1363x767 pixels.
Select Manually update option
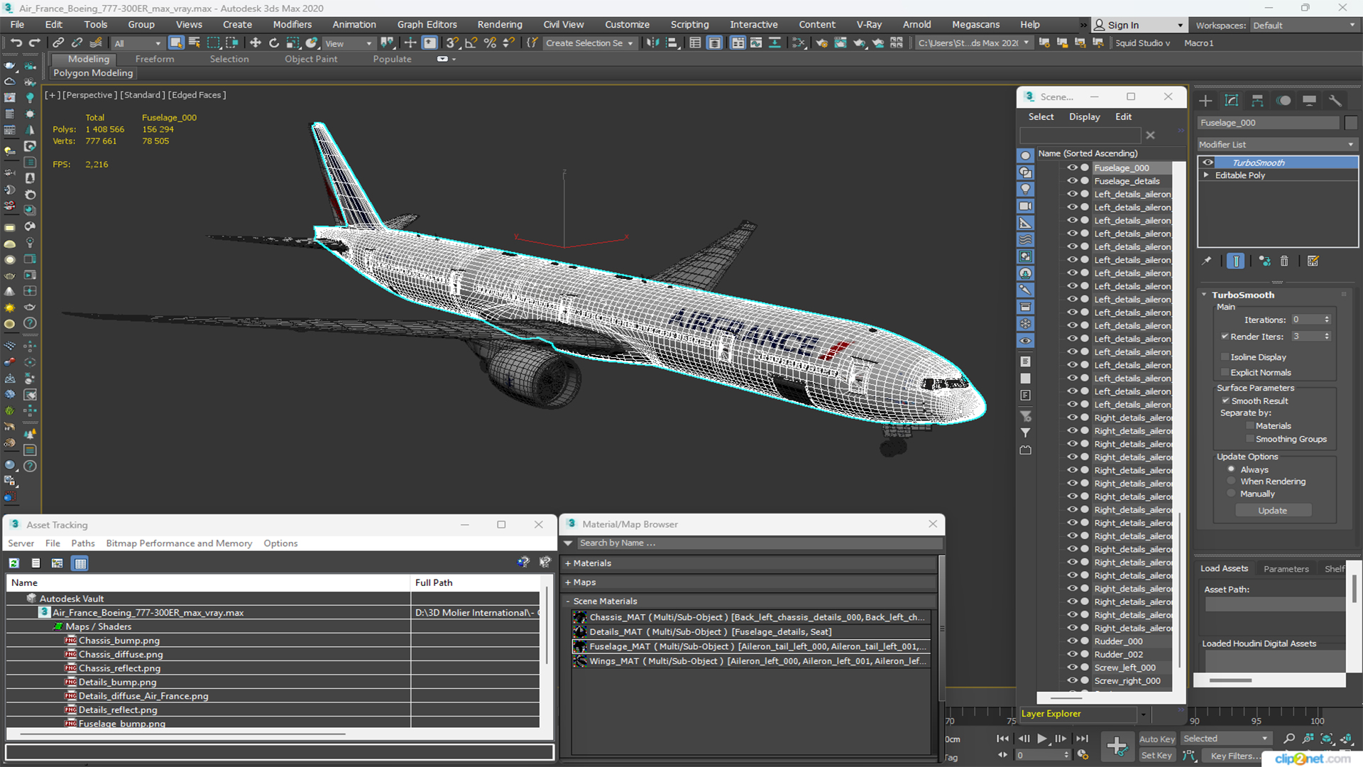[1232, 494]
